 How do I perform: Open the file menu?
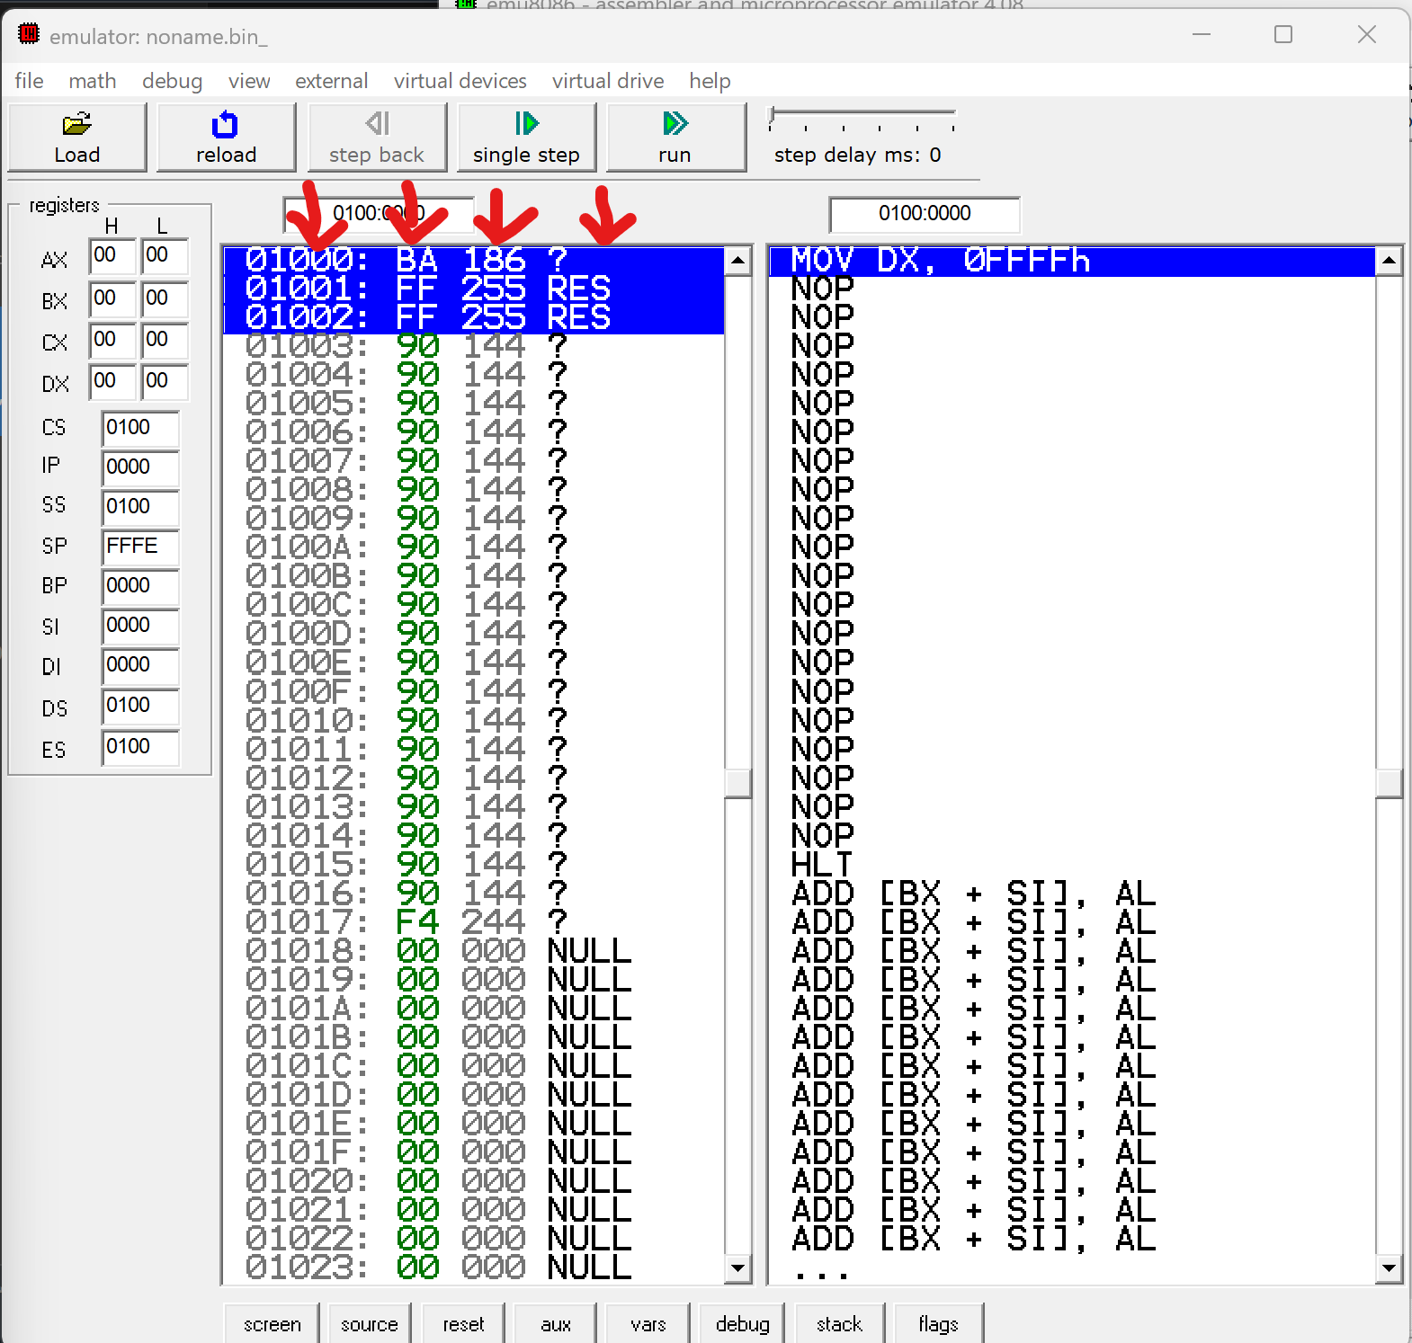pyautogui.click(x=29, y=81)
